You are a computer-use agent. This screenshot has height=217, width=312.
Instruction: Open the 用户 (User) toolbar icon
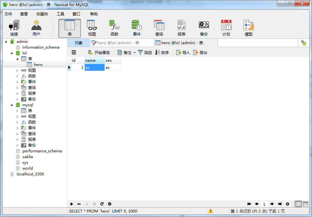pos(36,28)
